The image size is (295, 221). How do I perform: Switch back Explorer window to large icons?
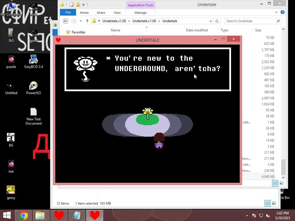tap(274, 203)
